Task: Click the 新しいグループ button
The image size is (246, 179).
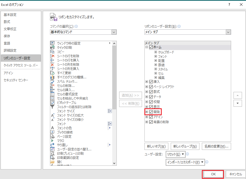Action: tap(185, 146)
